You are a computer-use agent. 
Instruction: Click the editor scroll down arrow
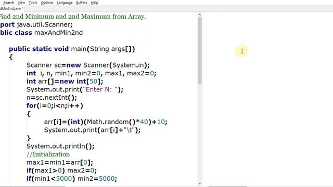point(199,183)
